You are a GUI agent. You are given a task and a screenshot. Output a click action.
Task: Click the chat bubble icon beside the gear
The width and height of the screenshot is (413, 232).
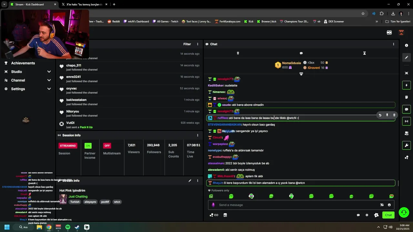(x=358, y=215)
